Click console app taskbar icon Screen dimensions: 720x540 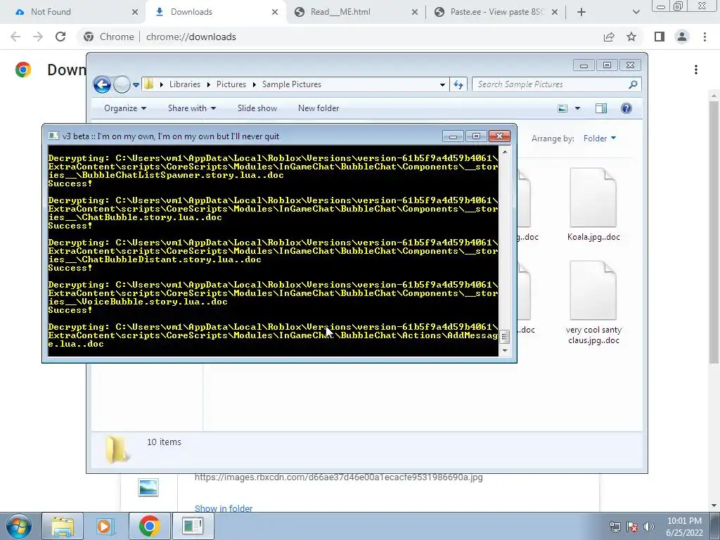pyautogui.click(x=193, y=526)
